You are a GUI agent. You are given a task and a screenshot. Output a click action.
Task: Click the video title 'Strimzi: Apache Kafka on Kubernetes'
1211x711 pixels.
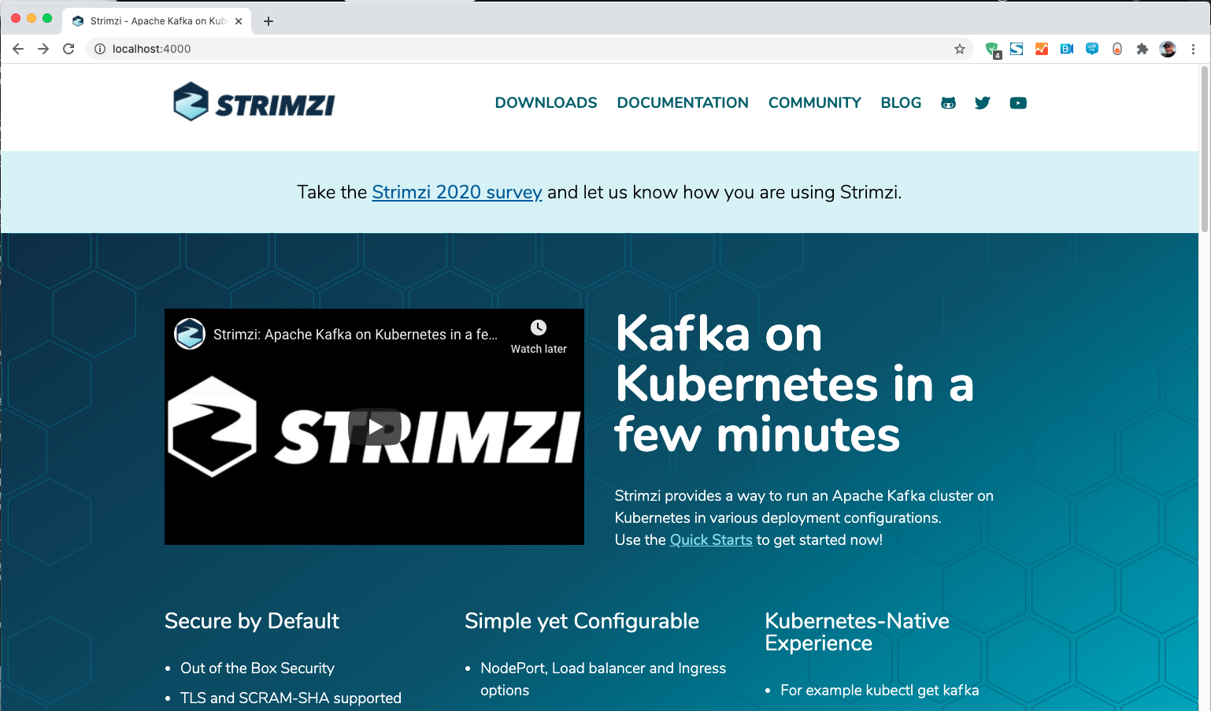(x=355, y=335)
